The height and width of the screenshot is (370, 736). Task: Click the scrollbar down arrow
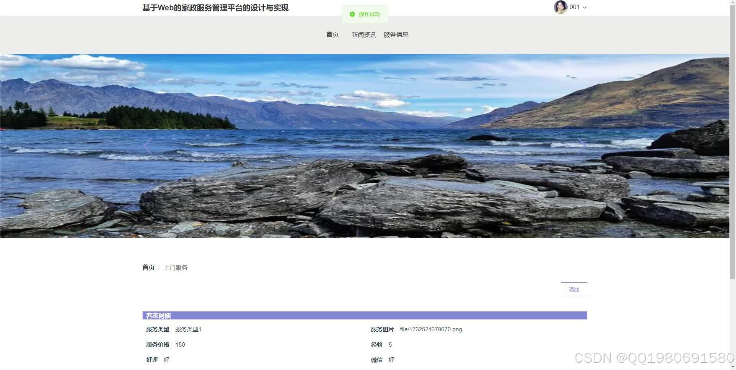[733, 367]
